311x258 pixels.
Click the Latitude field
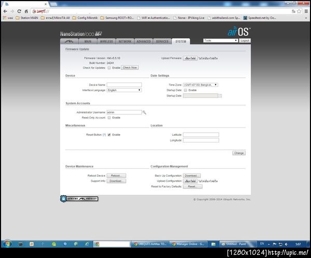click(x=201, y=135)
